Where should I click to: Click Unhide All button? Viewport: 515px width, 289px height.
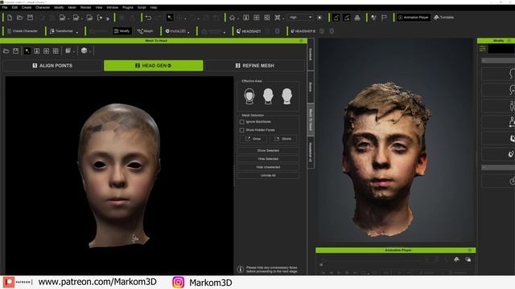click(x=268, y=176)
